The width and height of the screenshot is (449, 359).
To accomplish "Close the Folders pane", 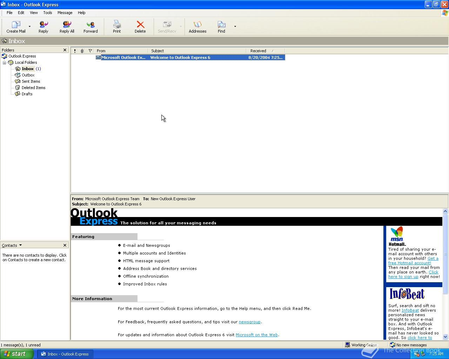I will point(65,50).
